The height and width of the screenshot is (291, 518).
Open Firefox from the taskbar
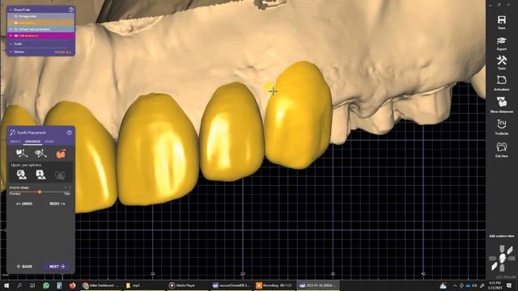(72, 285)
